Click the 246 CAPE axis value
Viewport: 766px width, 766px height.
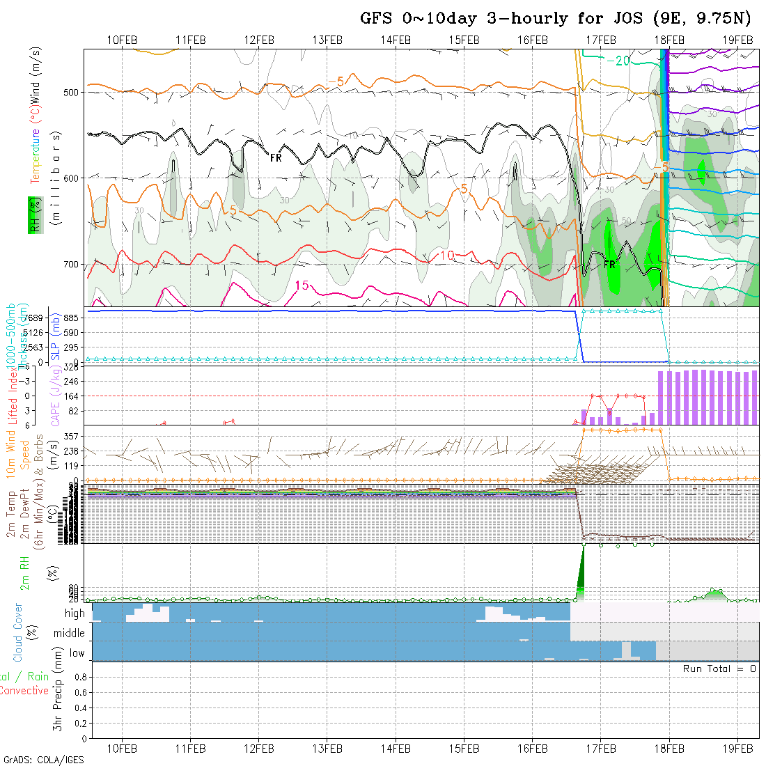tap(71, 382)
